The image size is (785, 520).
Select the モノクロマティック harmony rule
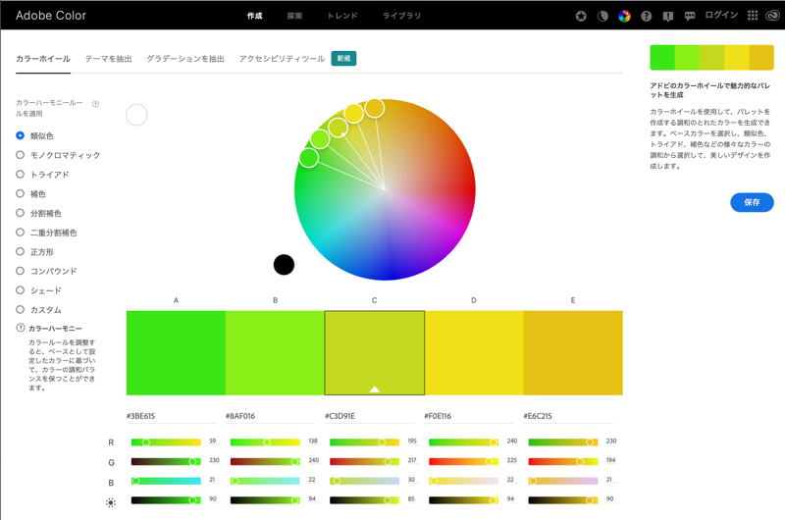tap(21, 155)
